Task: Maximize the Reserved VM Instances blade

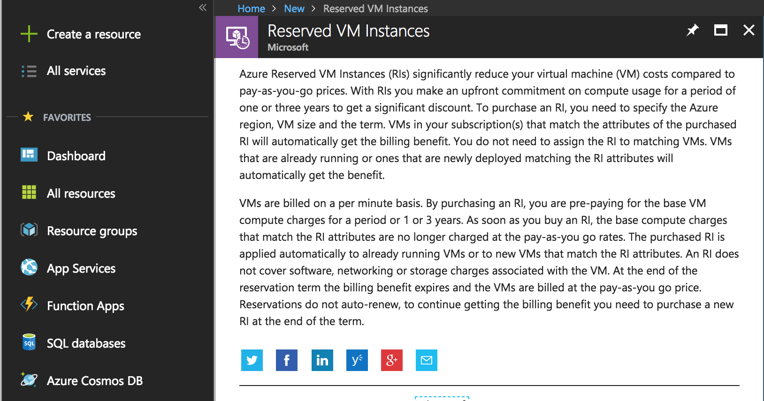Action: (x=721, y=30)
